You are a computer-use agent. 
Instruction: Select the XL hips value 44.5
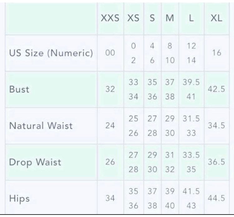click(x=216, y=198)
